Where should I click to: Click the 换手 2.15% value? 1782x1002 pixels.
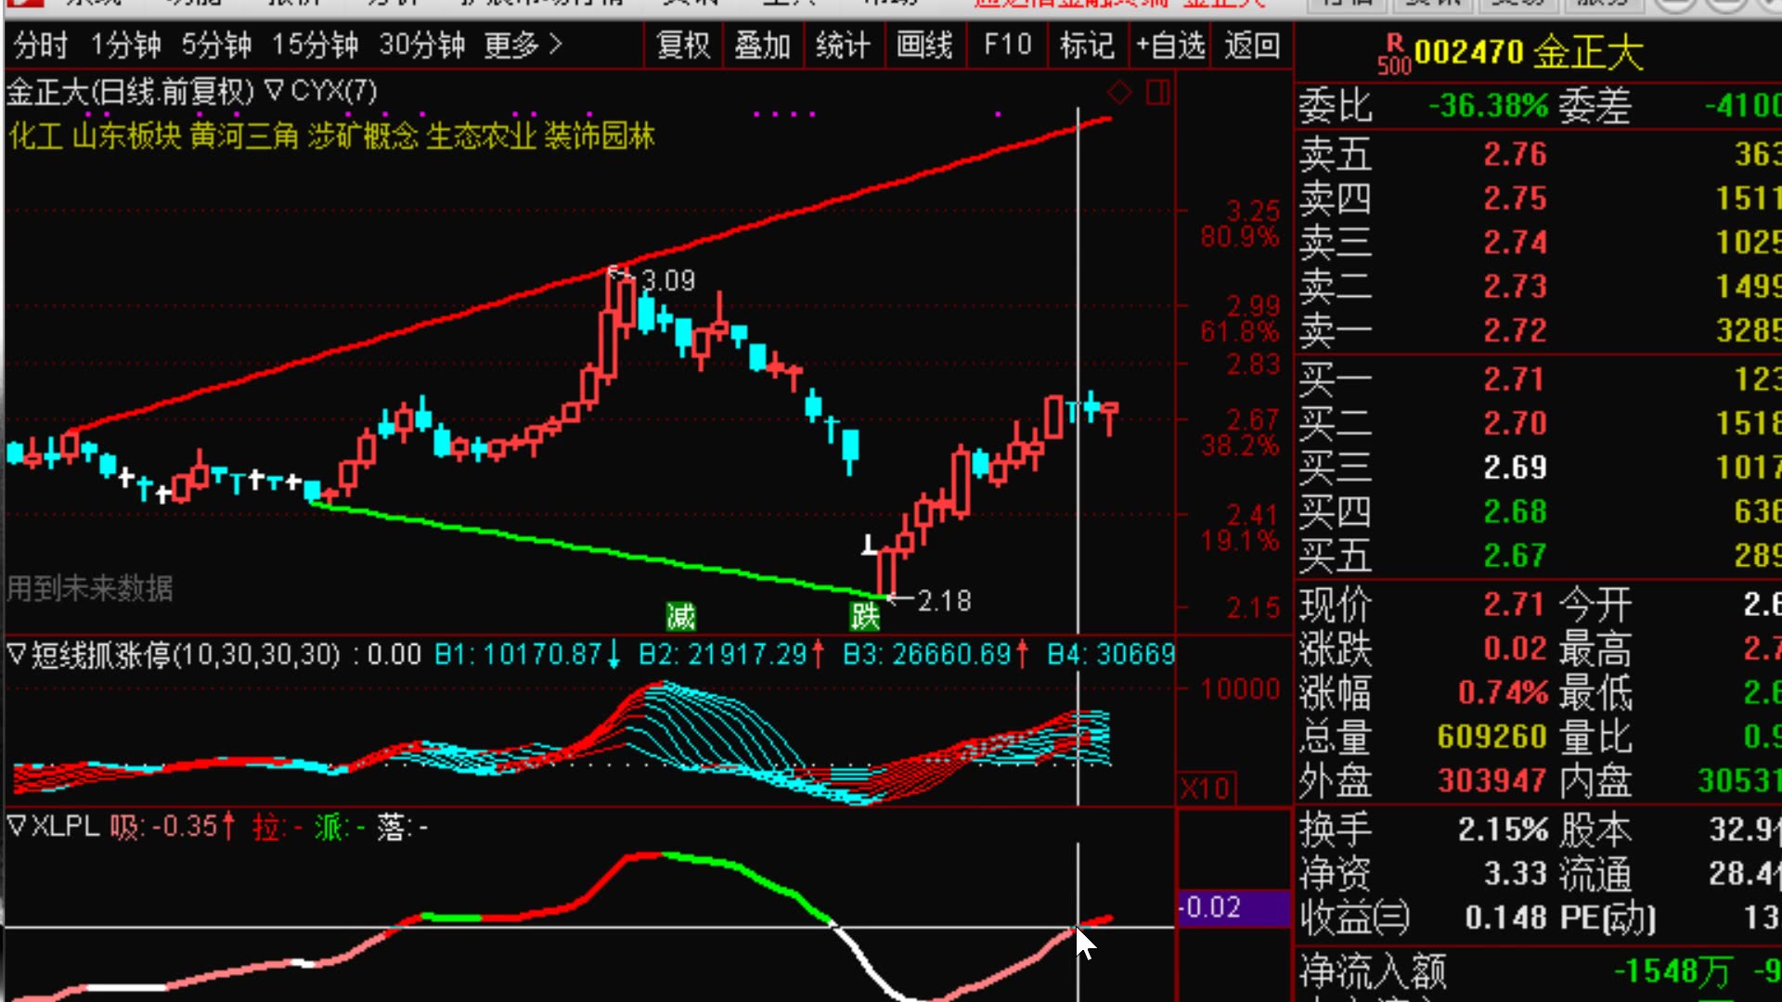click(1504, 829)
